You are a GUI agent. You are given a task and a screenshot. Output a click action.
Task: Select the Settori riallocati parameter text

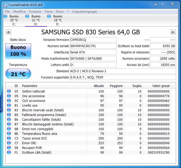[33, 91]
